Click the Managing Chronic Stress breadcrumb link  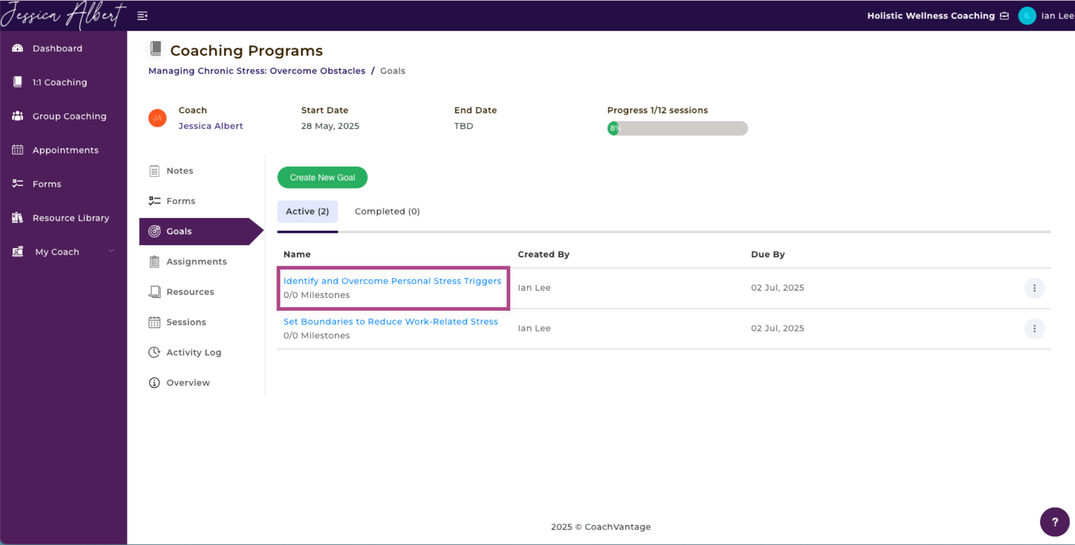[x=257, y=71]
